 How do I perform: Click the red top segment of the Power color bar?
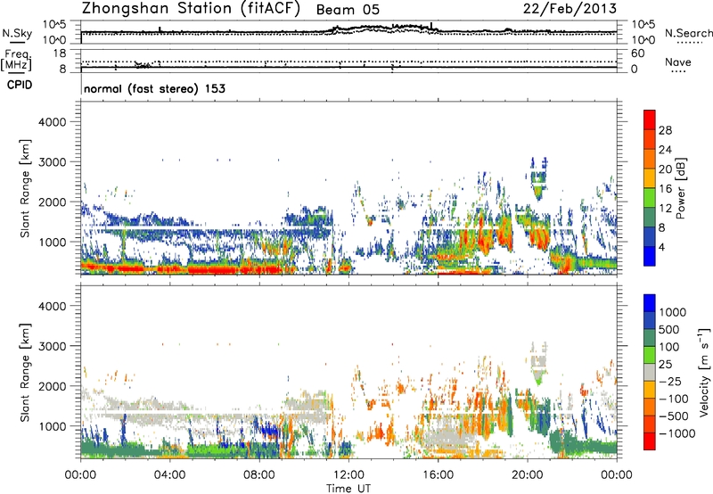(x=650, y=119)
